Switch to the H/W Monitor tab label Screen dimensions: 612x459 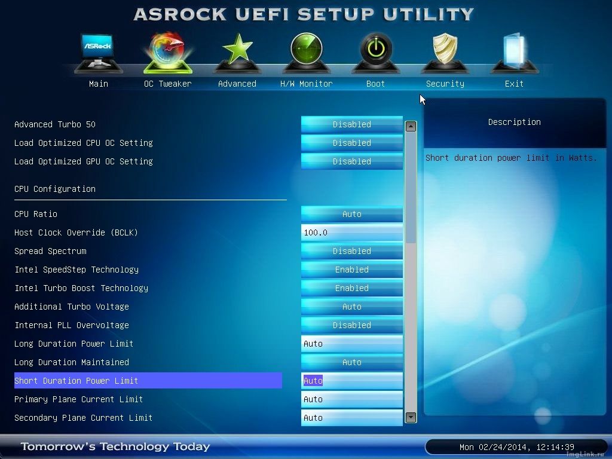[306, 84]
